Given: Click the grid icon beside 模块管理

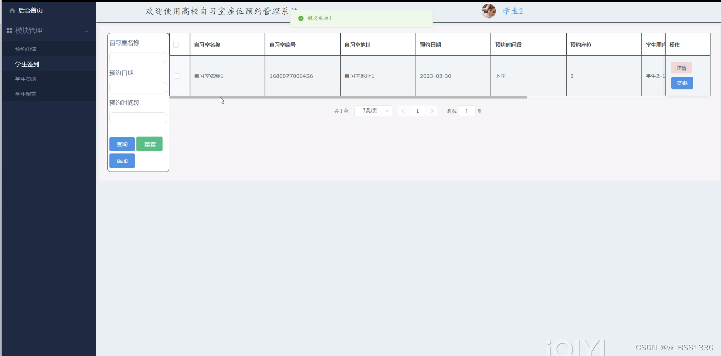Looking at the screenshot, I should tap(9, 31).
